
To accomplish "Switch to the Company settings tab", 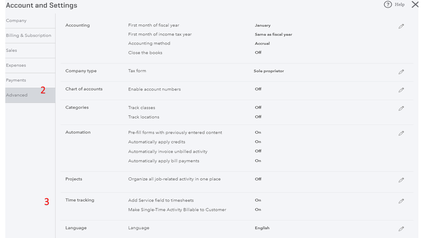I will (17, 21).
